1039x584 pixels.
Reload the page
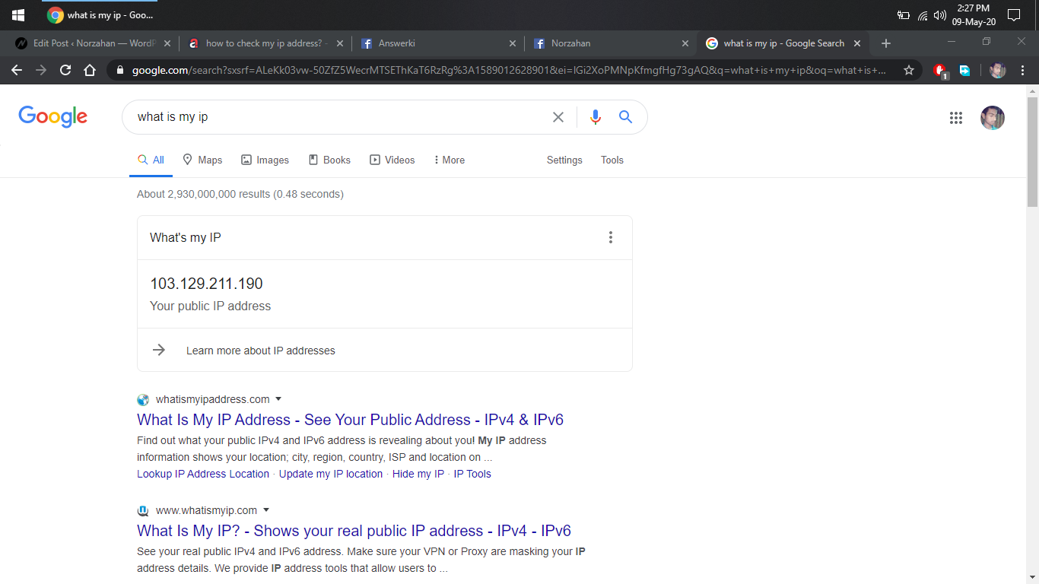[65, 71]
